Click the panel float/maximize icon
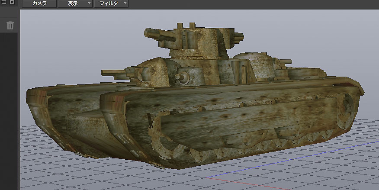 pyautogui.click(x=3, y=3)
